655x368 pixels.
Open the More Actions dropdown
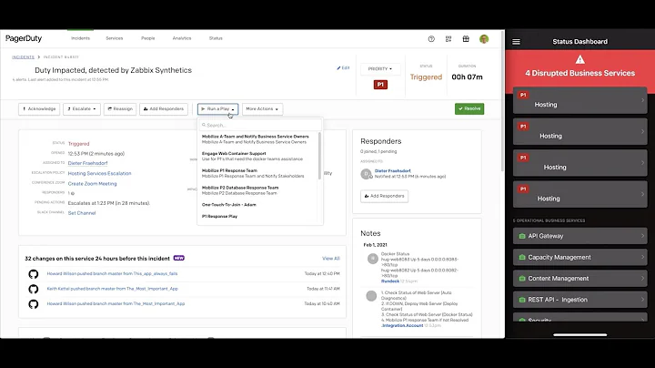262,108
